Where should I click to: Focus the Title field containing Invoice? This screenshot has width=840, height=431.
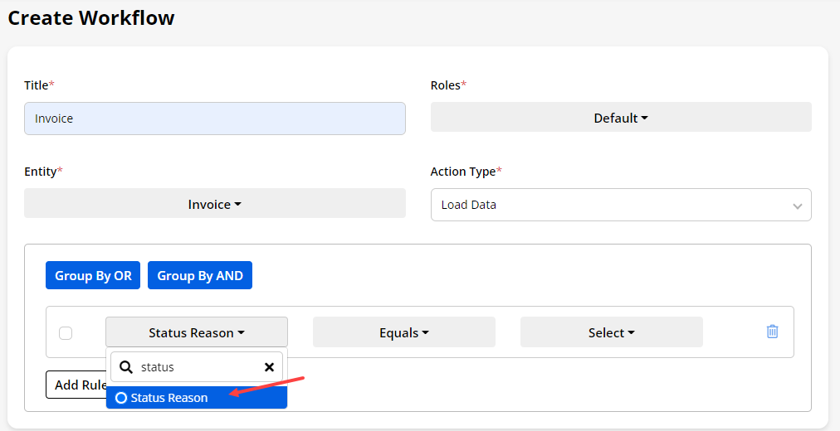pos(214,119)
